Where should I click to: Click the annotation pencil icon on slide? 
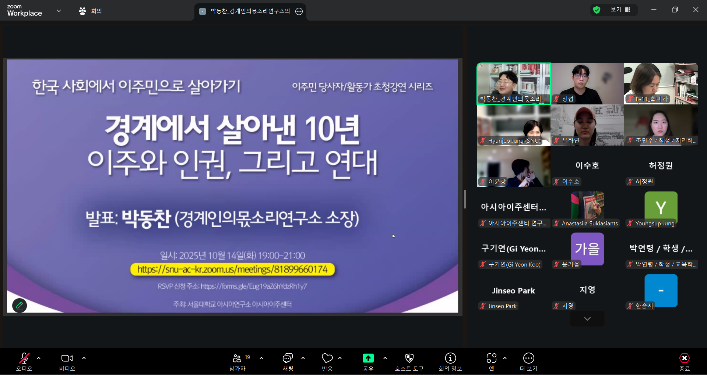click(x=20, y=306)
